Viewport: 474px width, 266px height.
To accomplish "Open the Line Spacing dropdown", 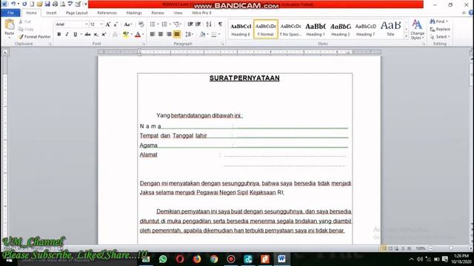I will point(190,35).
